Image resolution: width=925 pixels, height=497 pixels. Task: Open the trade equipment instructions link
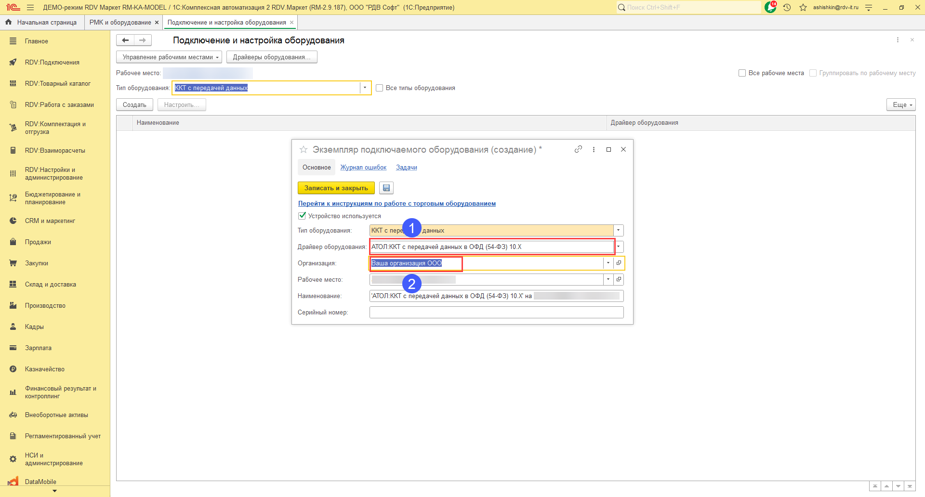click(396, 203)
